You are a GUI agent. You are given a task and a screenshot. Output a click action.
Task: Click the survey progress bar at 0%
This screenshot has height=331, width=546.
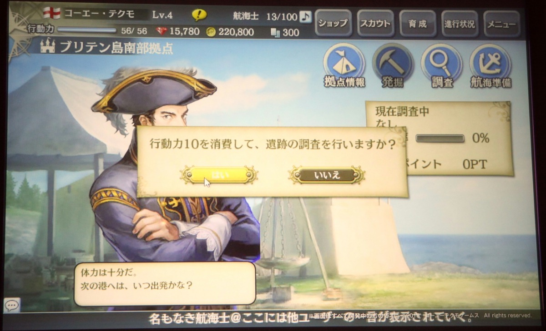[440, 138]
